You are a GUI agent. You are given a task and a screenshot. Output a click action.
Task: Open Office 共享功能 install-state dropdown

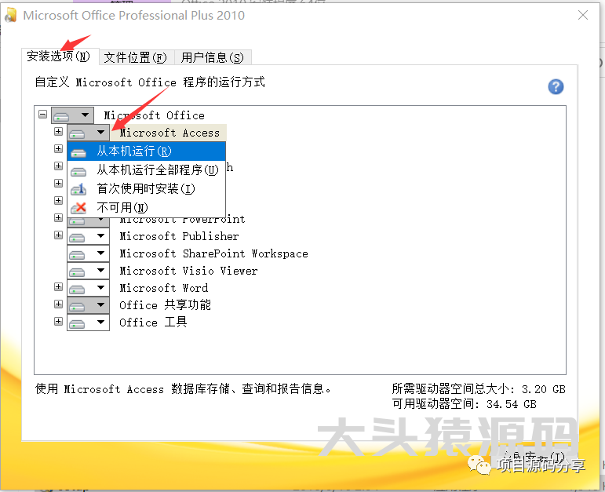(89, 305)
